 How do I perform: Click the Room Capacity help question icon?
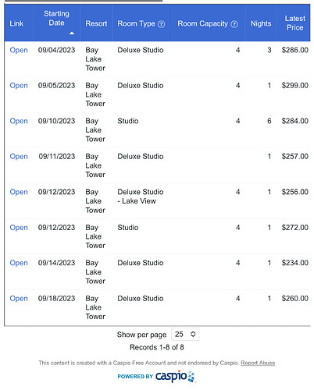click(234, 24)
